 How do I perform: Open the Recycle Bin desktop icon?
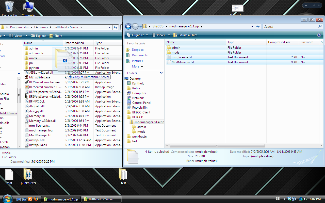[9, 8]
